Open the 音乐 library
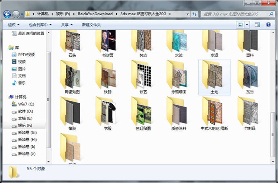 [19, 83]
